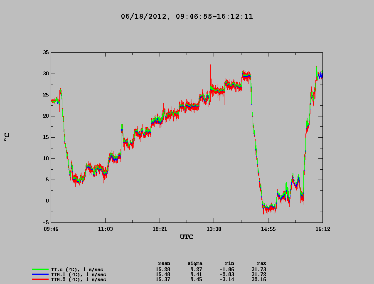Click the green TT.c legend line

coord(40,269)
